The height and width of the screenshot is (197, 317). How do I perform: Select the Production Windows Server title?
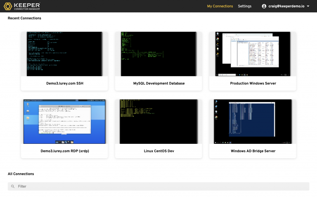click(x=253, y=83)
